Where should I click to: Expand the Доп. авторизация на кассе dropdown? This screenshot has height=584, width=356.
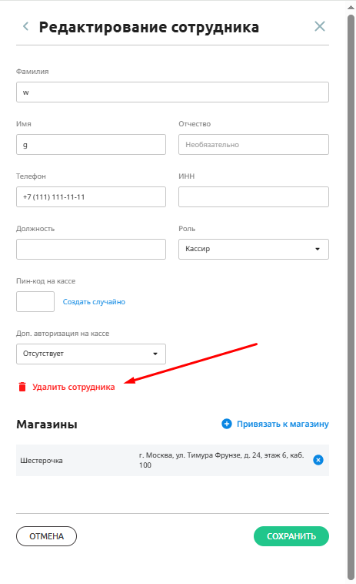click(x=91, y=354)
